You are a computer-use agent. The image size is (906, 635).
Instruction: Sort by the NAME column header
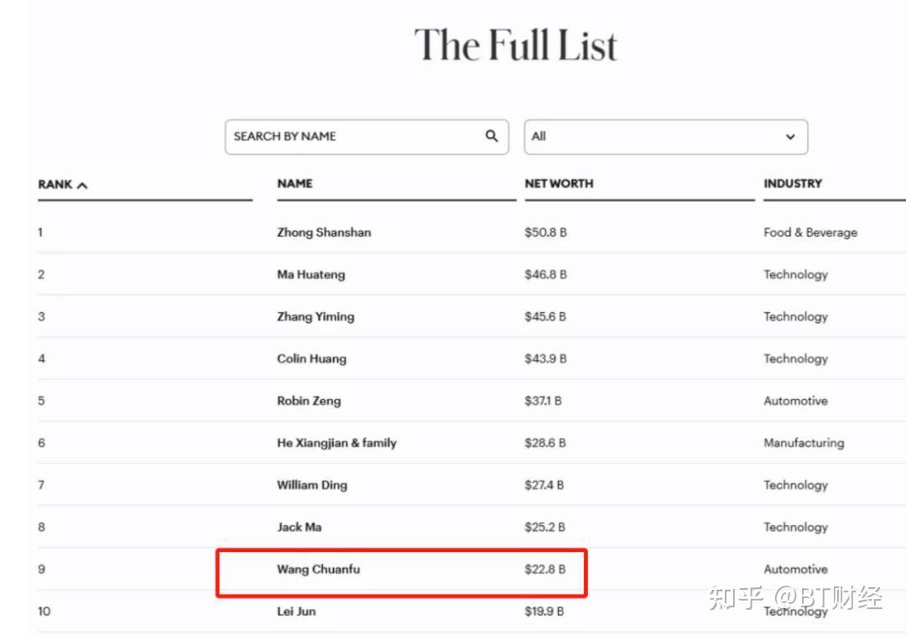point(294,184)
